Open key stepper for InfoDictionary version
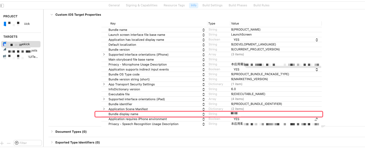This screenshot has width=365, height=149. click(204, 89)
